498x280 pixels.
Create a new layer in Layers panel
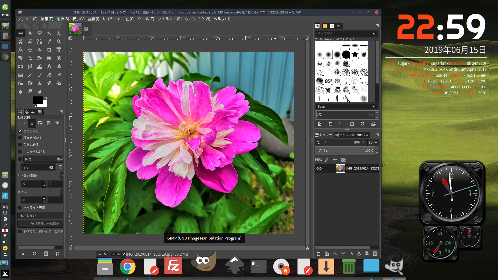tap(319, 254)
